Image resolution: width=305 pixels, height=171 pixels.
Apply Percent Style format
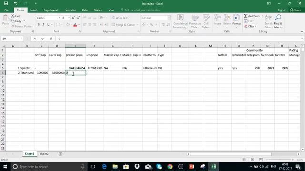pos(152,25)
